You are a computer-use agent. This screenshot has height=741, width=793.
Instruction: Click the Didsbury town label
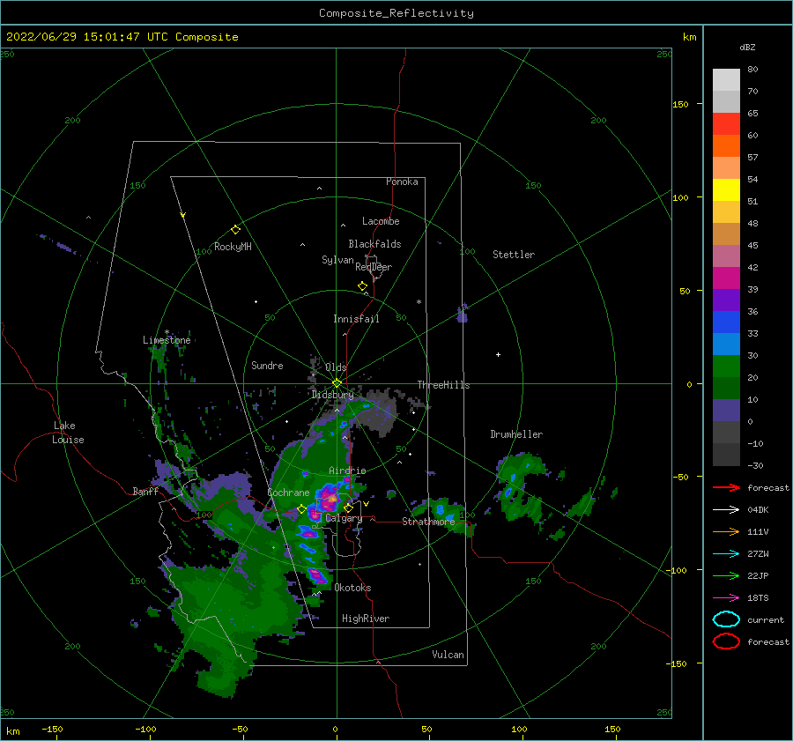pyautogui.click(x=332, y=395)
